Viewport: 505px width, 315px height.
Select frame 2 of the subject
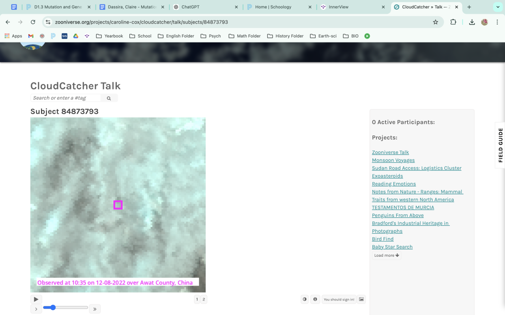[x=204, y=299]
